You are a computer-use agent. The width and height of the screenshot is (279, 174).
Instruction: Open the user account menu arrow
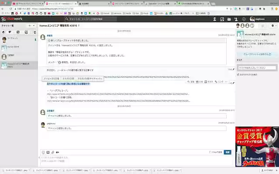276,19
